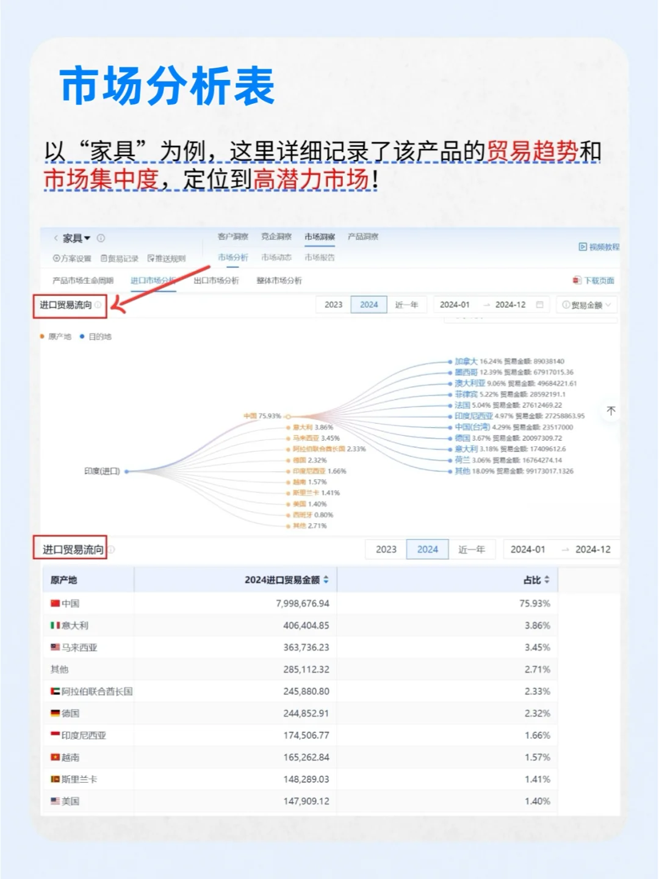Open the calendar icon next to 2024-12
The width and height of the screenshot is (659, 879).
pyautogui.click(x=539, y=305)
